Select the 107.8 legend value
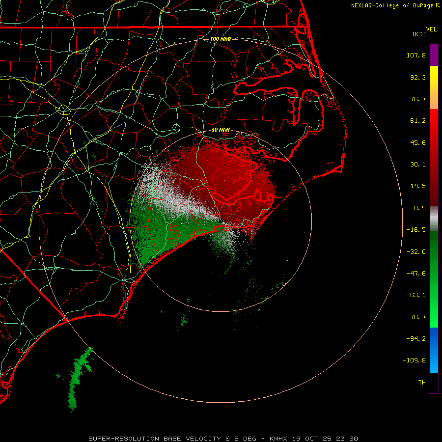442x442 pixels. click(416, 55)
